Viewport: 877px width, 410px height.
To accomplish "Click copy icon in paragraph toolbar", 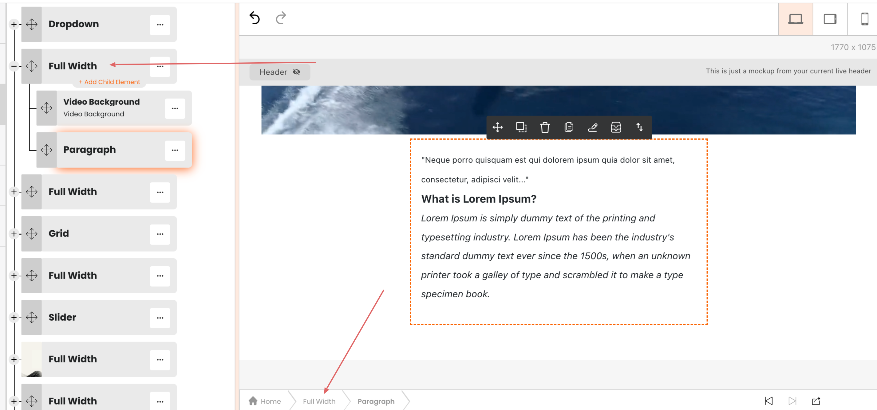I will [x=569, y=127].
